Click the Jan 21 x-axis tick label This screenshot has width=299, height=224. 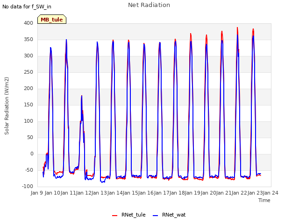[224, 193]
